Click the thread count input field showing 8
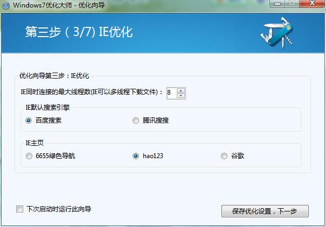The width and height of the screenshot is (326, 227). click(172, 93)
